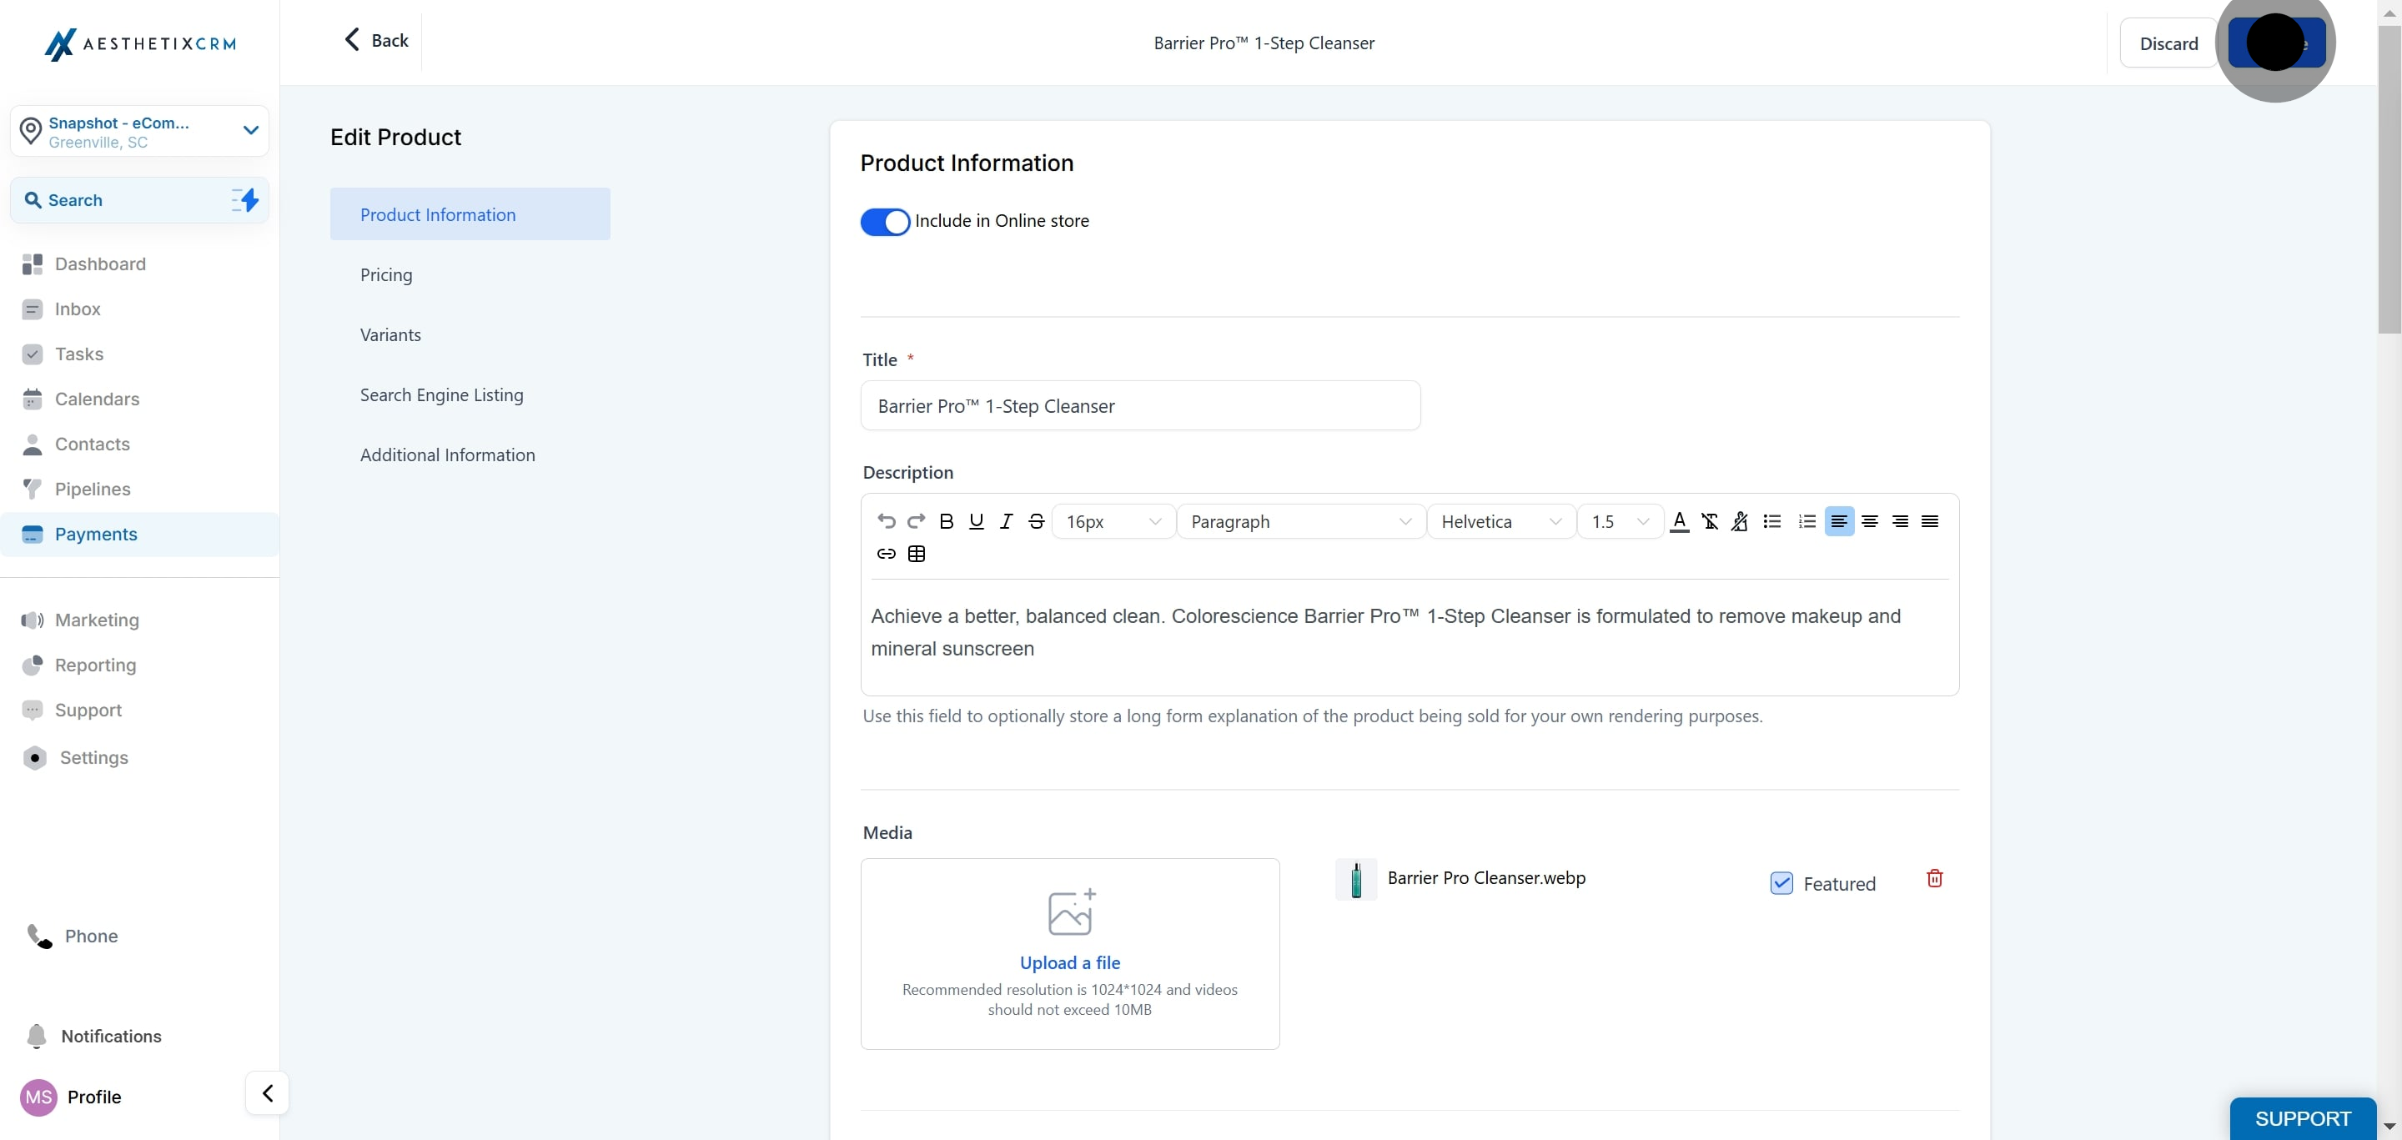Insert a table in the description
This screenshot has height=1140, width=2402.
click(917, 554)
